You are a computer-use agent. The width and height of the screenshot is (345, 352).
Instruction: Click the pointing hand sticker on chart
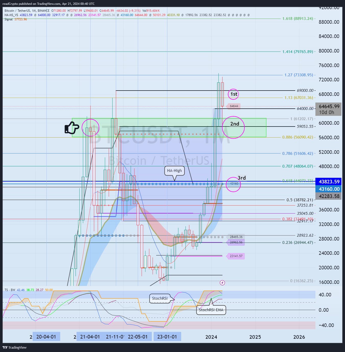click(x=72, y=128)
